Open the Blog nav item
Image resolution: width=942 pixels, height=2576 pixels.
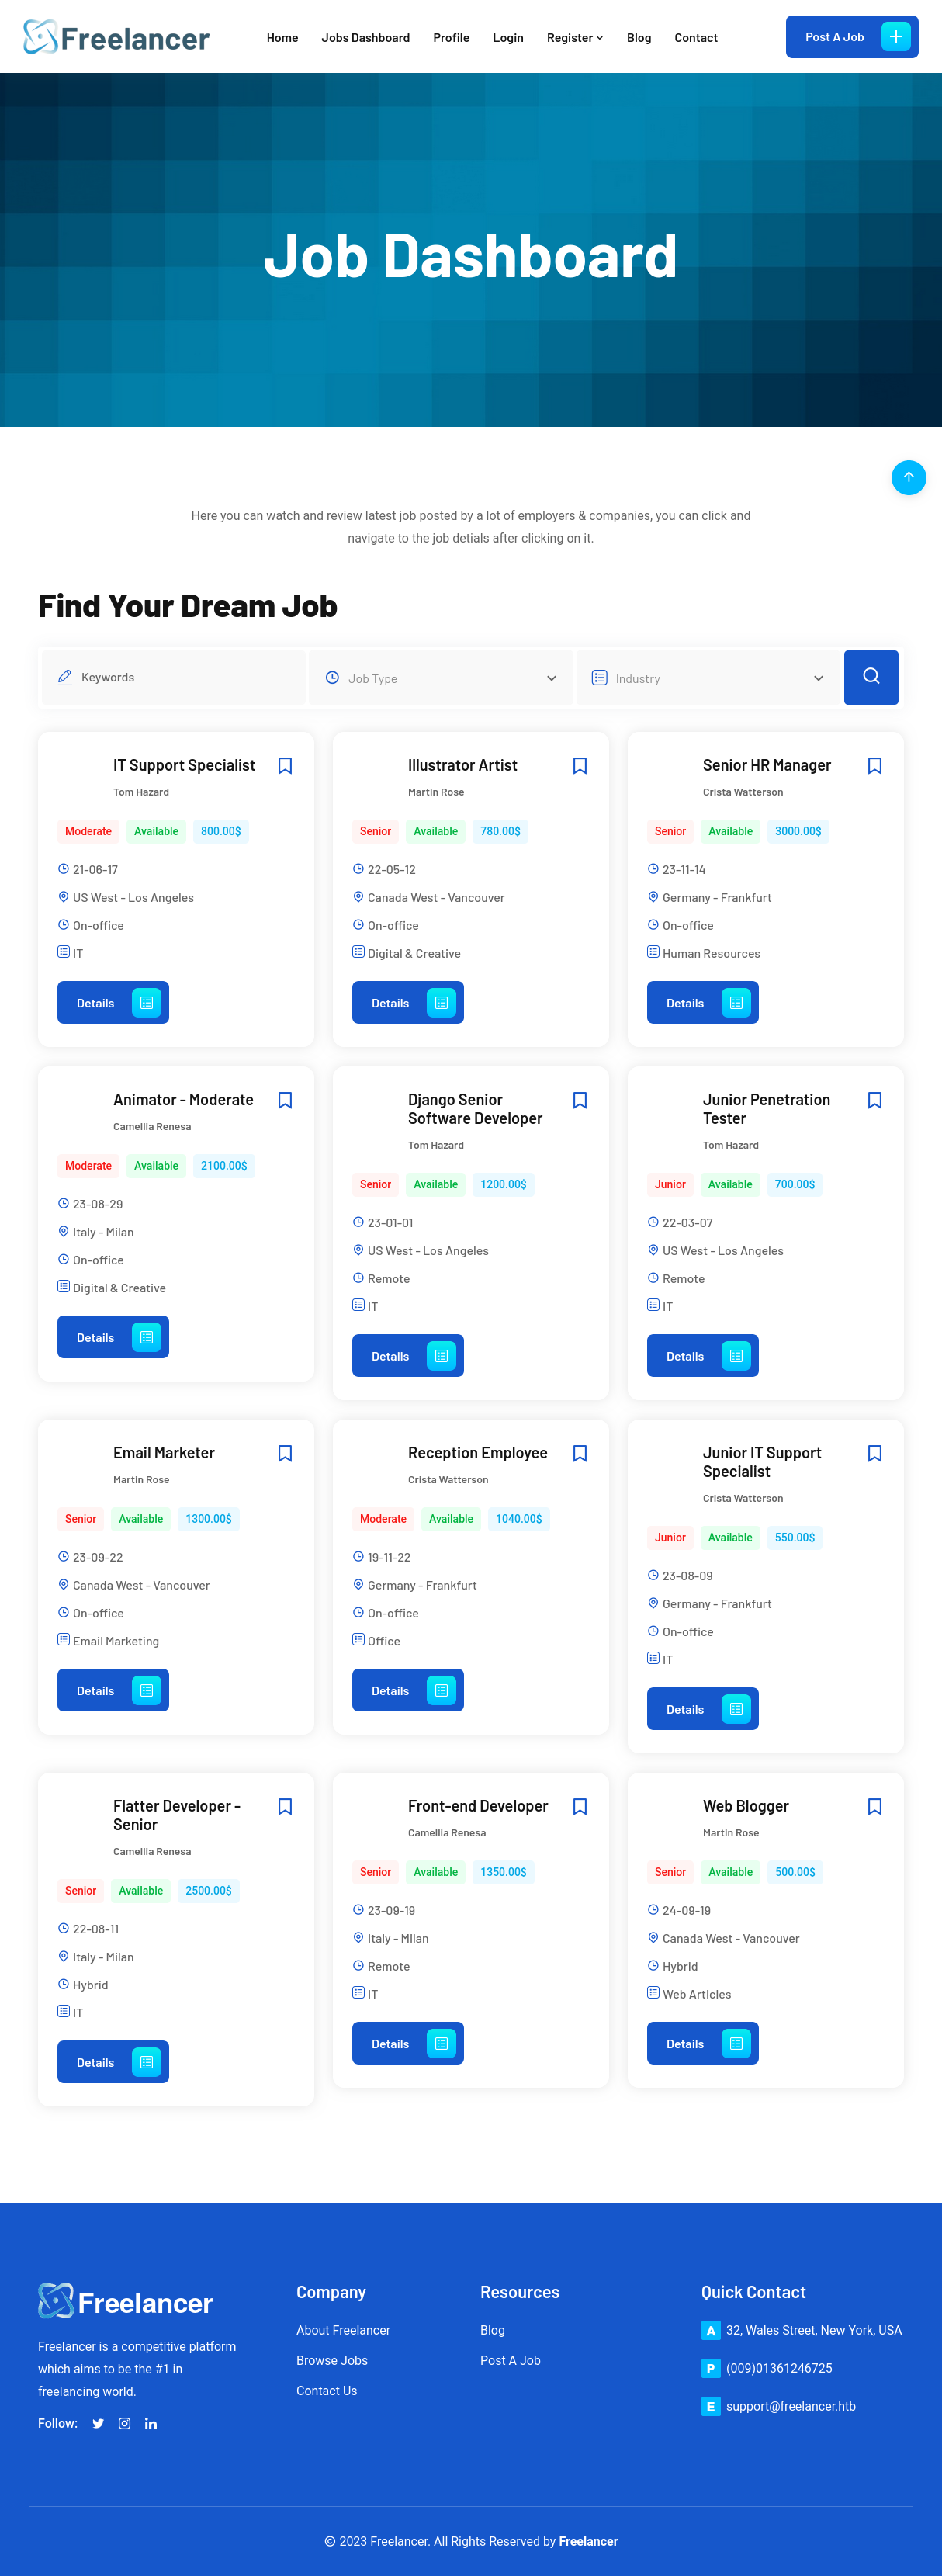coord(638,38)
